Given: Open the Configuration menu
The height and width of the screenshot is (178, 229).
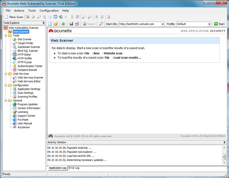Looking at the screenshot, I should (49, 11).
